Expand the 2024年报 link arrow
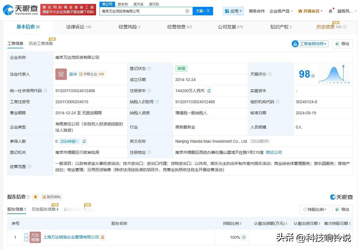Image resolution: width=358 pixels, height=249 pixels. [x=77, y=141]
